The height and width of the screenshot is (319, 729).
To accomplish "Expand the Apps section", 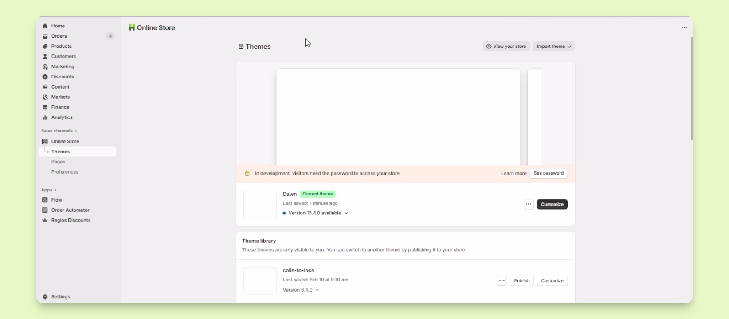I will click(49, 190).
